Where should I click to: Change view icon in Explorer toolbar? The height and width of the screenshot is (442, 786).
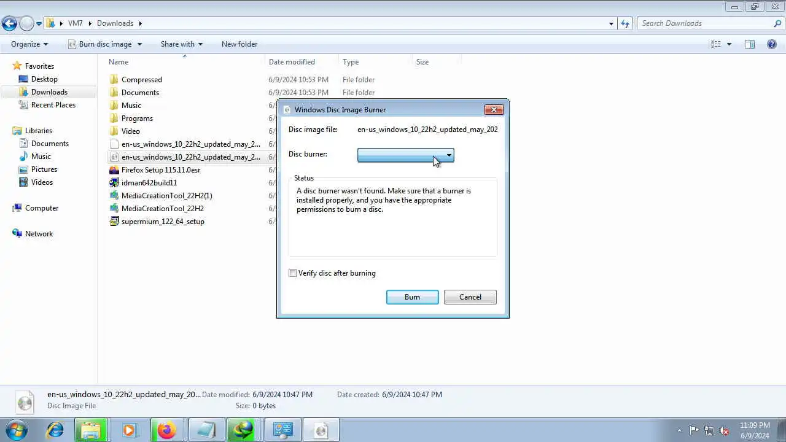point(715,44)
